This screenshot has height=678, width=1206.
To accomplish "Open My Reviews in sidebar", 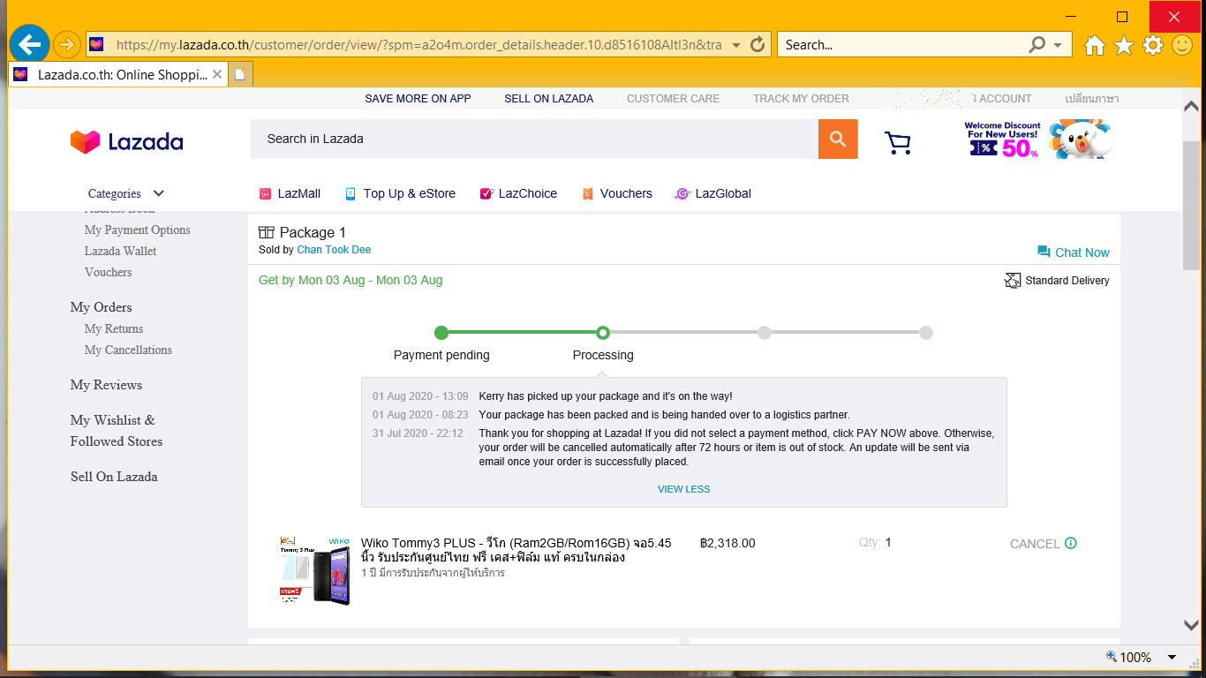I will [106, 385].
